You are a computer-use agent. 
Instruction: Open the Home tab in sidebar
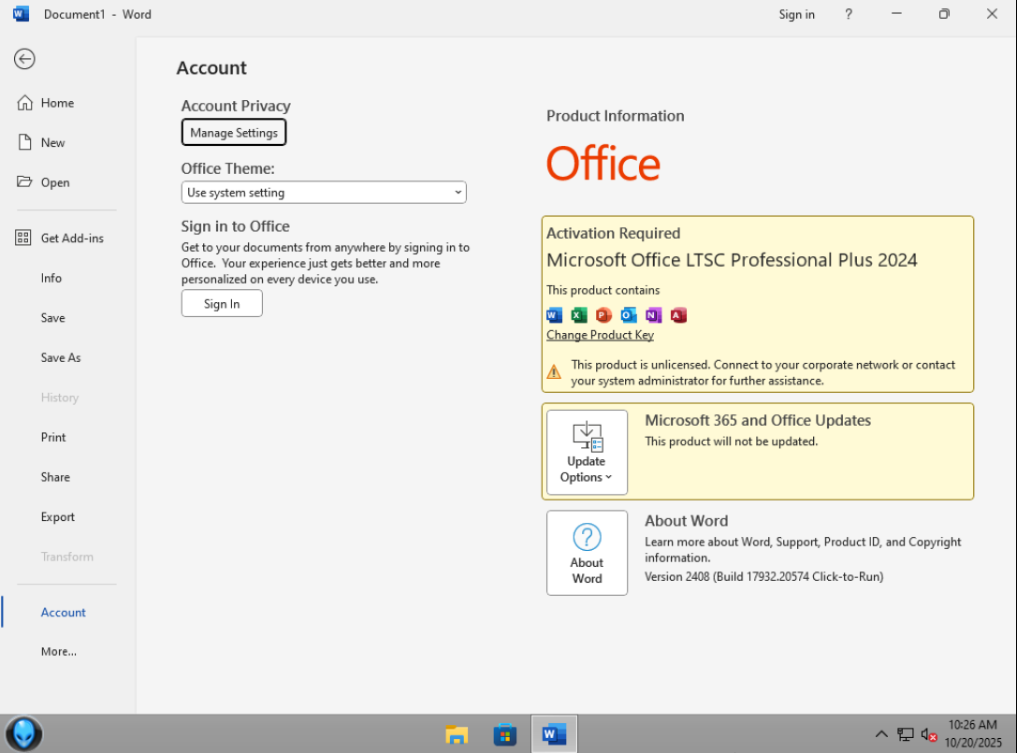coord(57,103)
